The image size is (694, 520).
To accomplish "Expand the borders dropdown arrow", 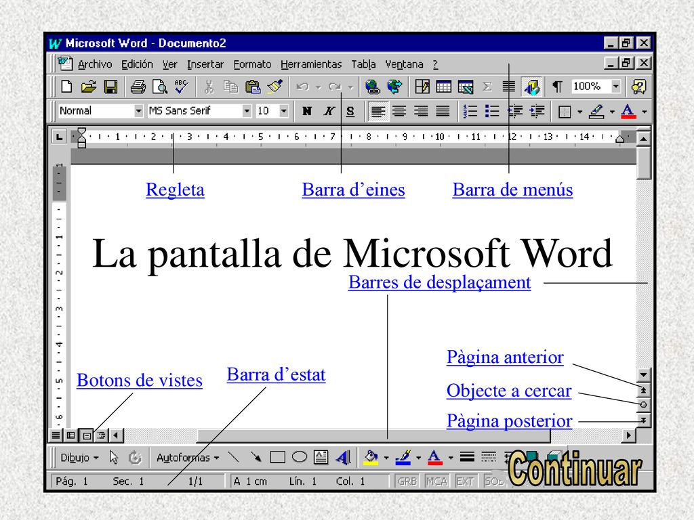I will [580, 112].
